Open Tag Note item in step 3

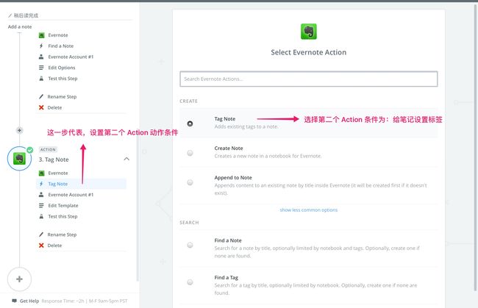pos(81,184)
